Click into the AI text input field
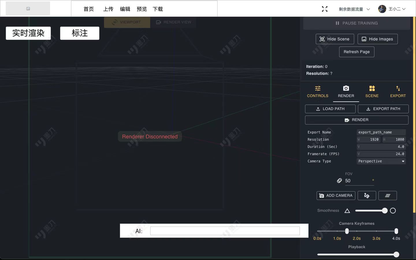This screenshot has height=260, width=416. pyautogui.click(x=225, y=231)
